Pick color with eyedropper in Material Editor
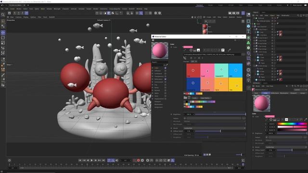 click(229, 50)
